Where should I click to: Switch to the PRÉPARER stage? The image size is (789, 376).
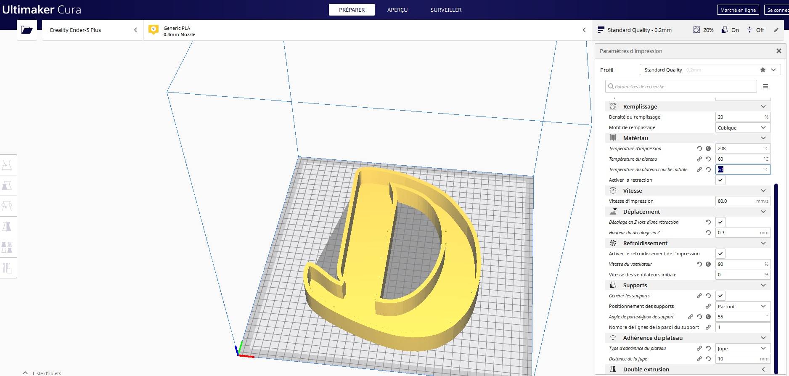352,10
